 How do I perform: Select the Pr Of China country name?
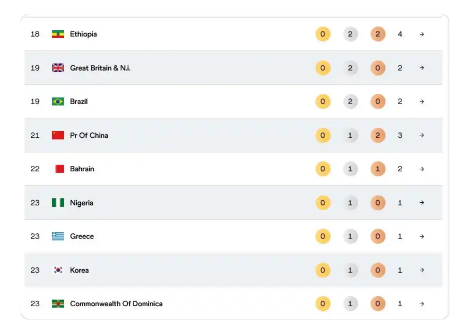coord(89,135)
